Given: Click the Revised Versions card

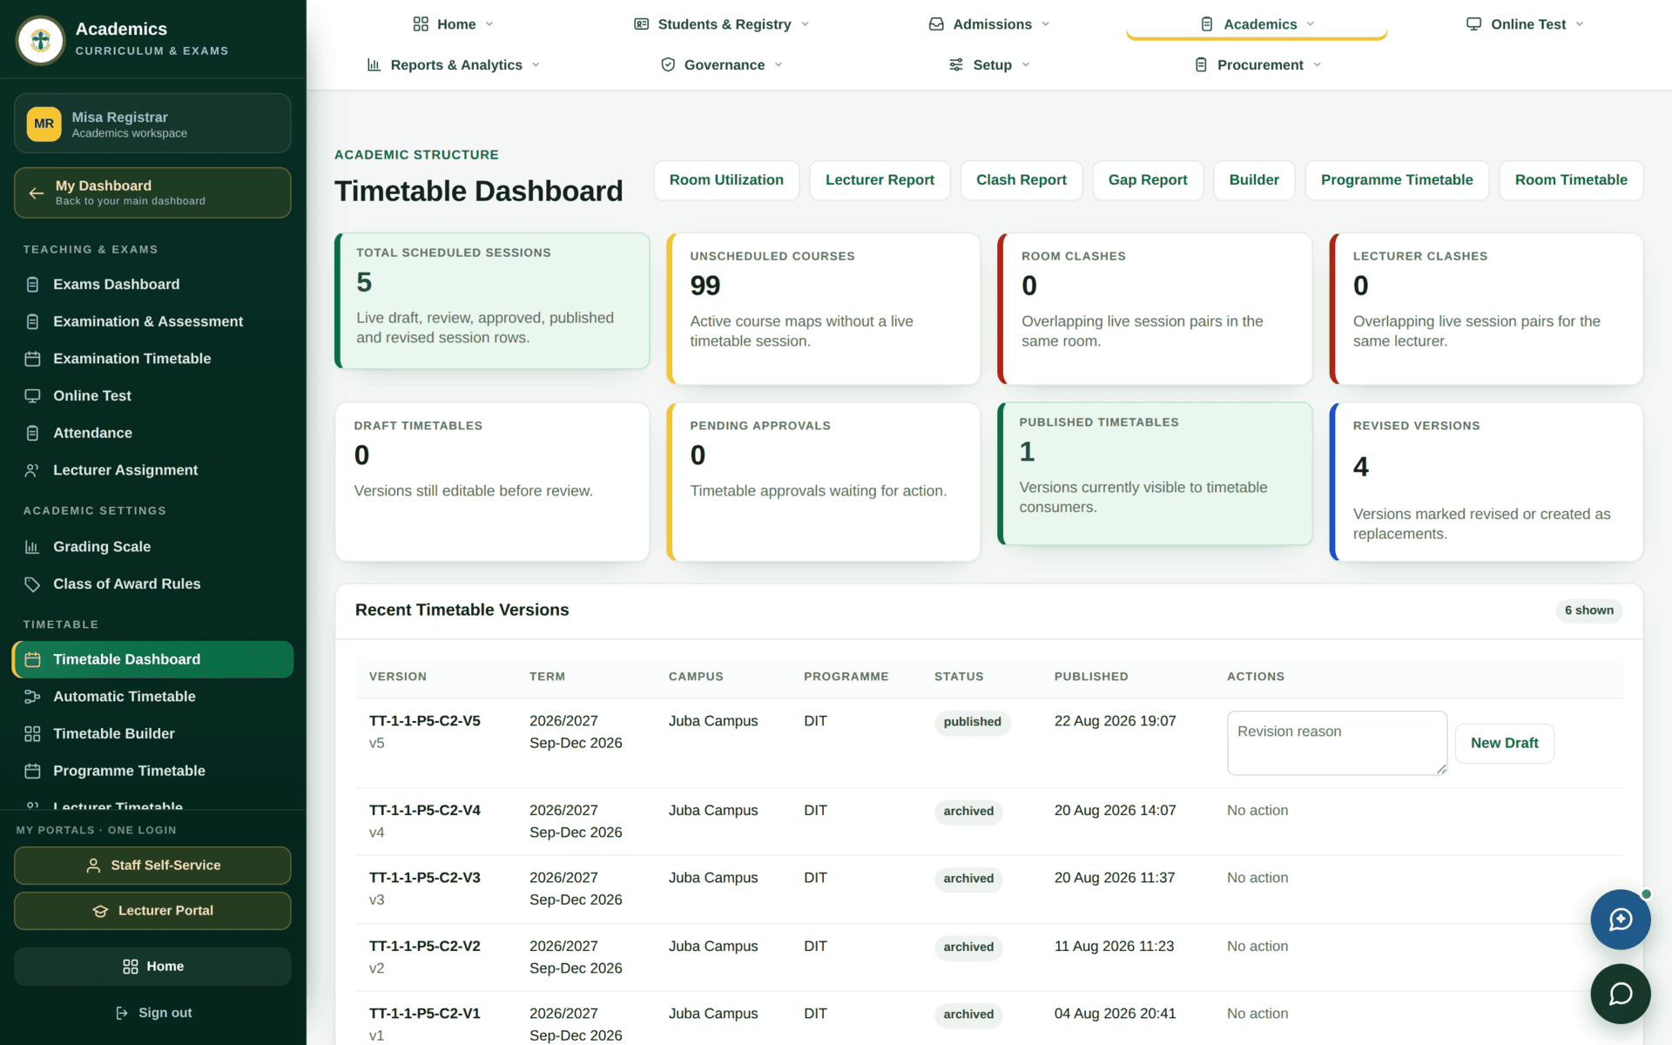Looking at the screenshot, I should pos(1487,482).
